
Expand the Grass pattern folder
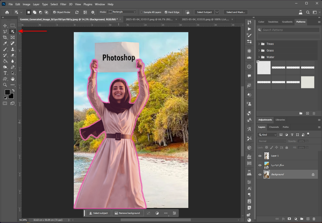tap(259, 50)
